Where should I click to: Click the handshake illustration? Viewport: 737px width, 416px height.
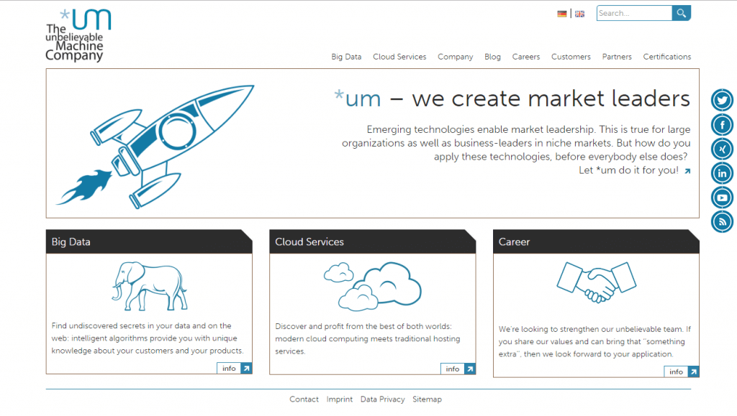click(597, 282)
